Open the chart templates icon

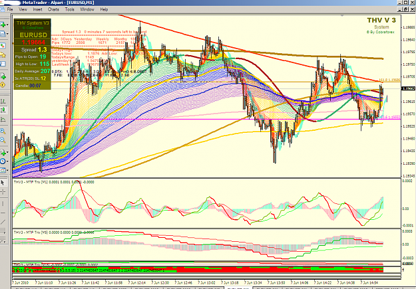3,170
